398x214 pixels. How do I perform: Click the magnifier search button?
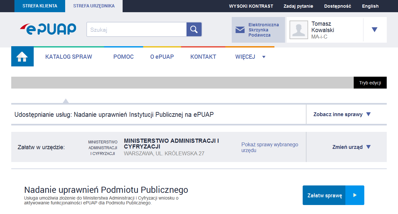[x=194, y=30]
